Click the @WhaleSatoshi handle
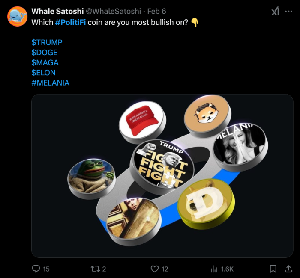 click(x=113, y=12)
